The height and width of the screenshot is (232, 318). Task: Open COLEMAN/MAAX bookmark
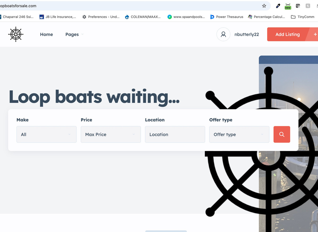click(143, 17)
